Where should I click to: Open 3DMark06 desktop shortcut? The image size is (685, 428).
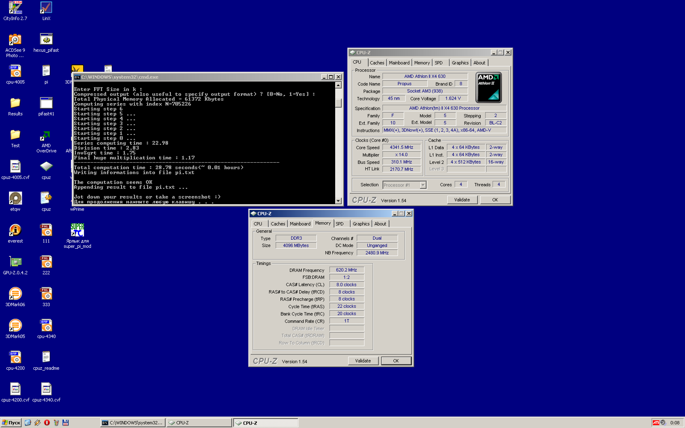(15, 297)
